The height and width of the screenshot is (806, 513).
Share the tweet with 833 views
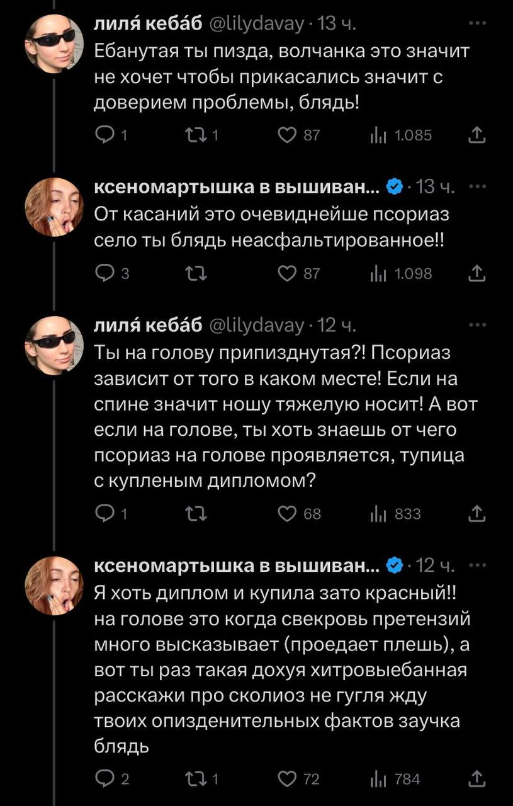[478, 514]
